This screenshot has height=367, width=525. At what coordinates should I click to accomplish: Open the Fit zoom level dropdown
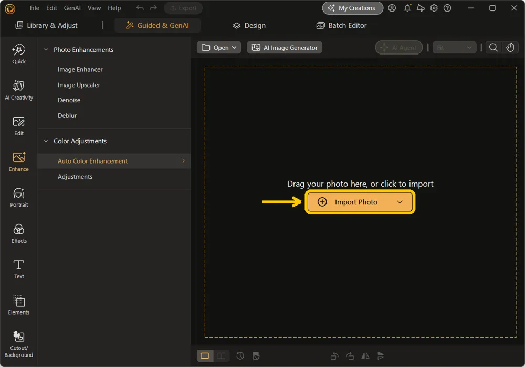[x=454, y=48]
